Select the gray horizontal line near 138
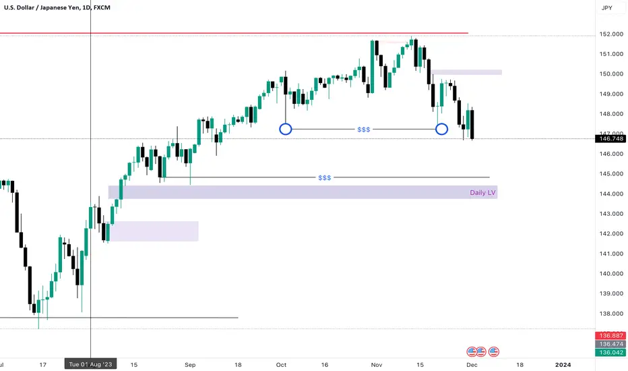Viewport: 628px width, 371px height. [x=119, y=318]
